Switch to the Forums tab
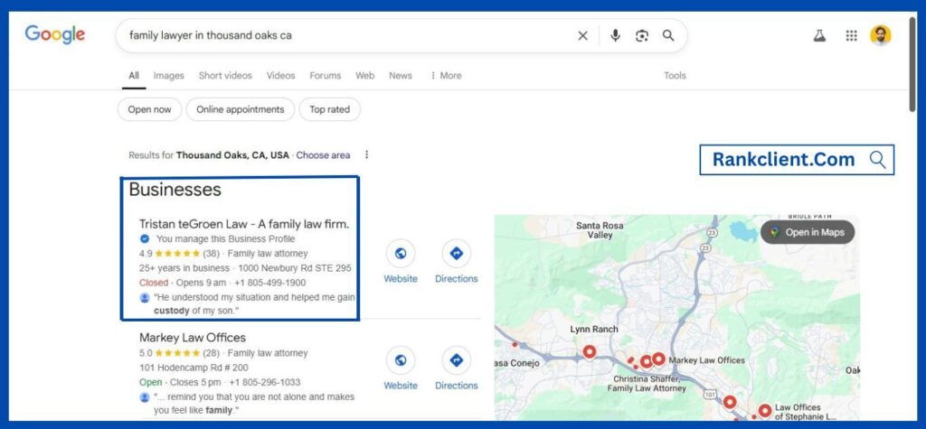 (x=326, y=76)
